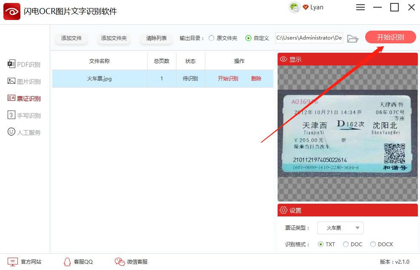
Task: Click the 清除列表 button
Action: coord(156,38)
